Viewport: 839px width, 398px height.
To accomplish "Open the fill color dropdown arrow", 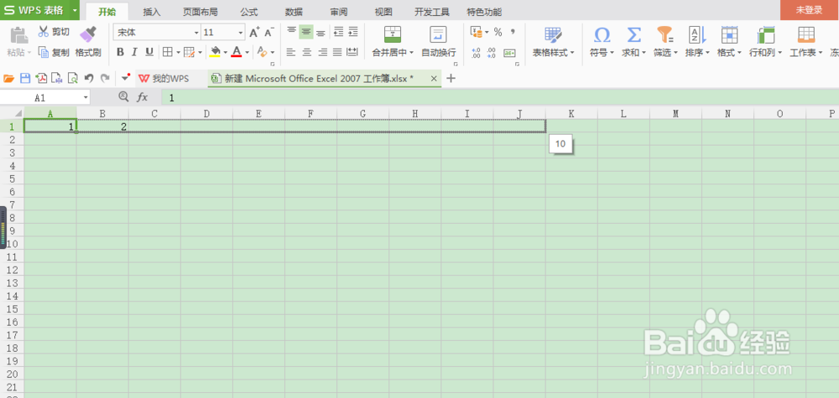I will click(225, 52).
